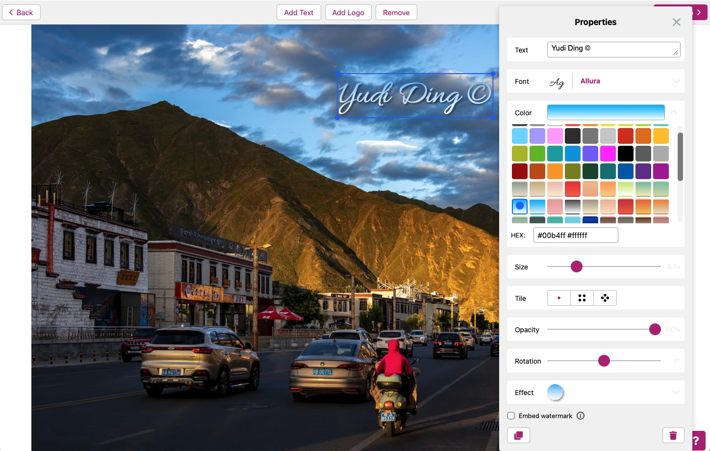Click the Back button
710x451 pixels.
(x=21, y=12)
